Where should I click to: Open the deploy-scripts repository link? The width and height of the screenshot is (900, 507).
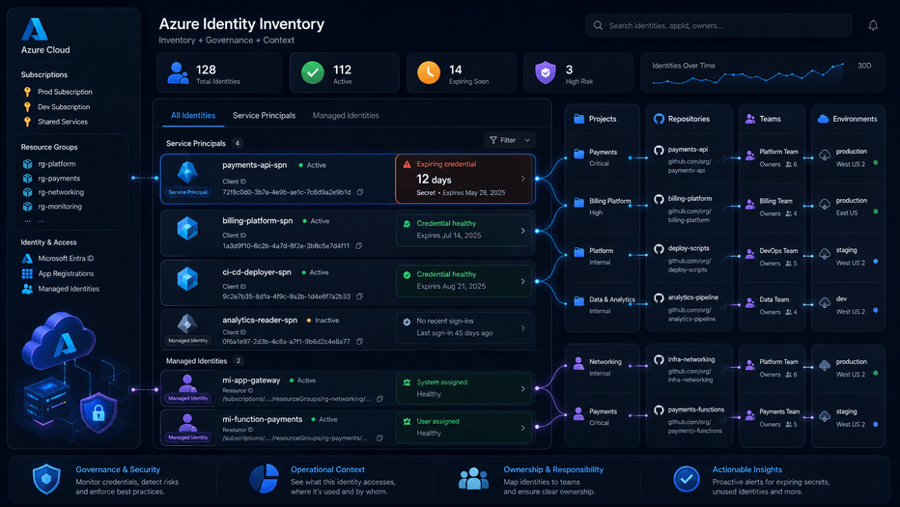(x=689, y=266)
